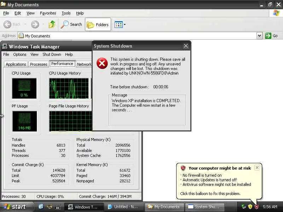Screen dimensions: 283x212
Task: Click the red shield icon in balloon title
Action: [x=183, y=168]
